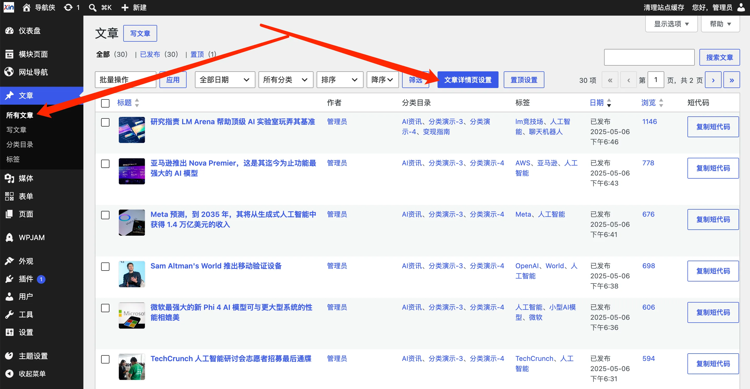Expand the 帮助 help panel
The width and height of the screenshot is (750, 389).
(720, 24)
